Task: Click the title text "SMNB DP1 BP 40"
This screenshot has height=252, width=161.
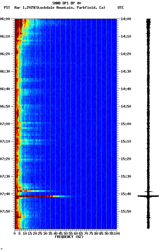Action: click(x=66, y=3)
